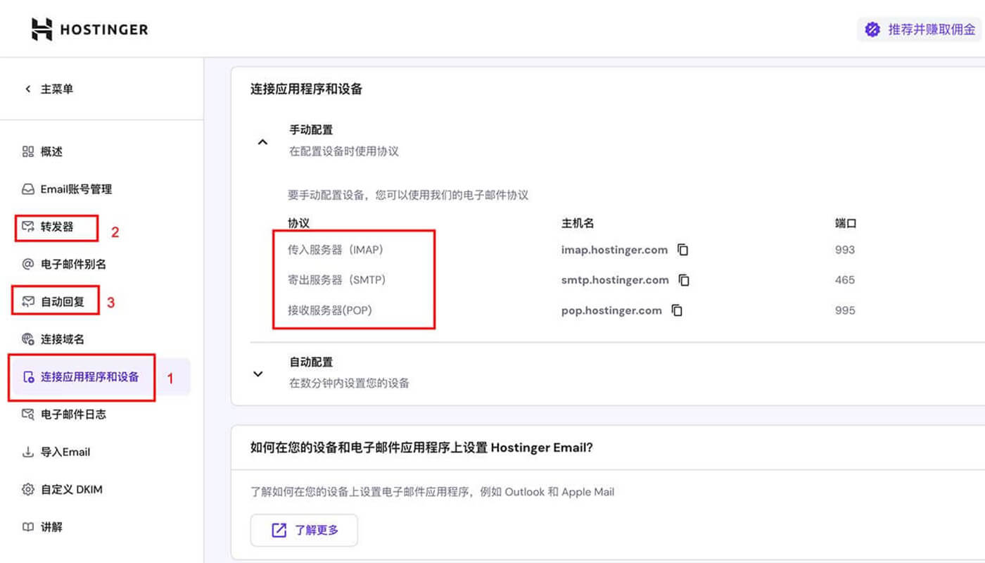
Task: Click 接收服务器(POP) protocol label
Action: pyautogui.click(x=330, y=310)
